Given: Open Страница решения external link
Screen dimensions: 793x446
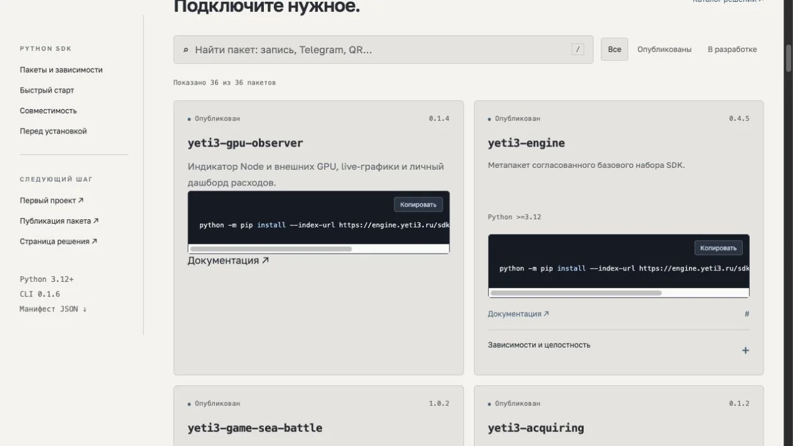Looking at the screenshot, I should (x=58, y=241).
